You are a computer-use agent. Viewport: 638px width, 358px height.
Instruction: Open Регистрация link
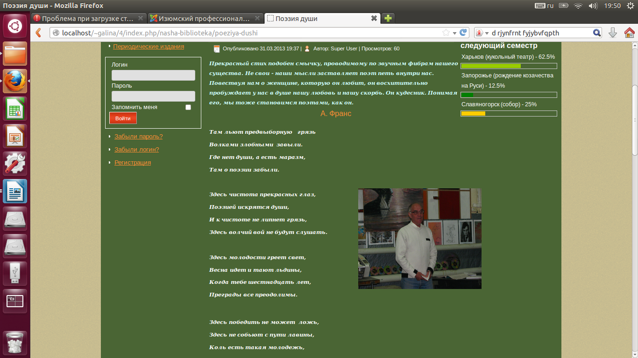(133, 163)
